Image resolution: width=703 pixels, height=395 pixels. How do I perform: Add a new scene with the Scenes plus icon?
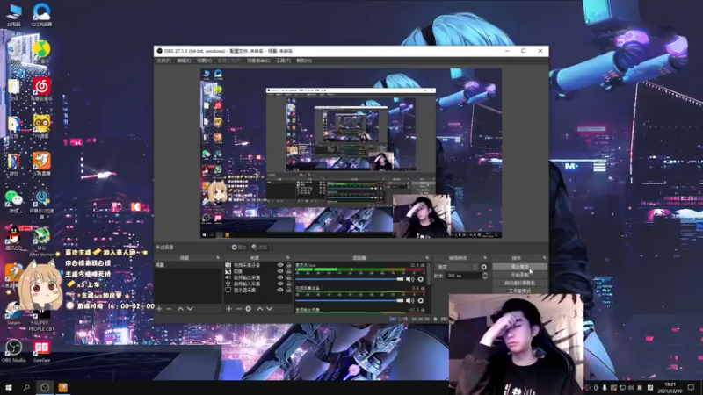(x=159, y=309)
